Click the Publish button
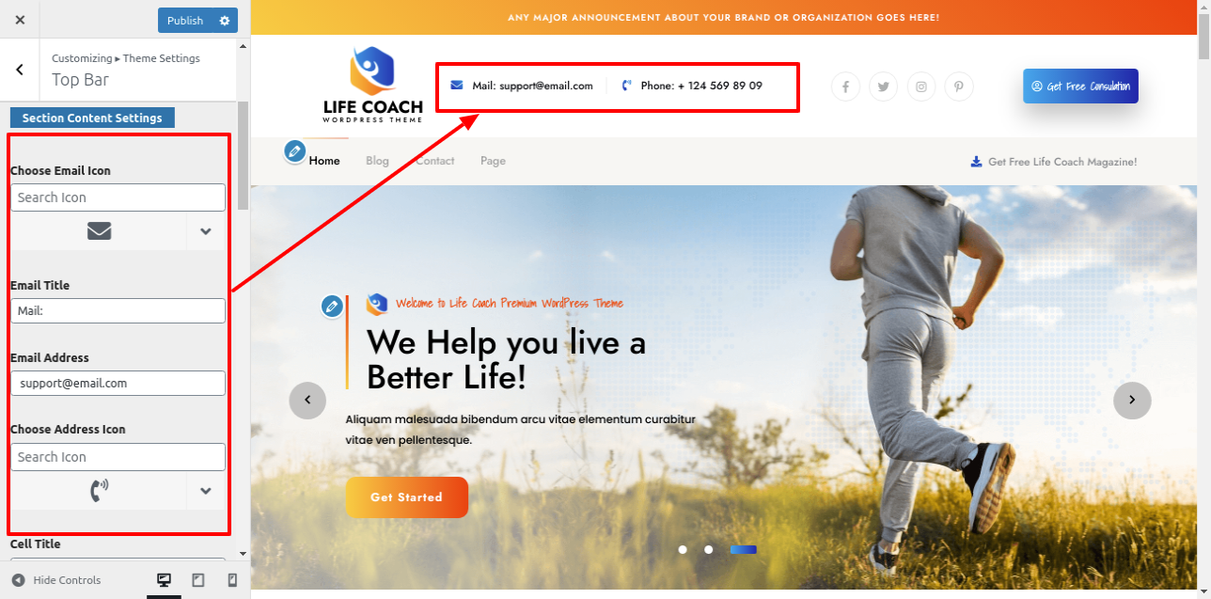 click(185, 21)
